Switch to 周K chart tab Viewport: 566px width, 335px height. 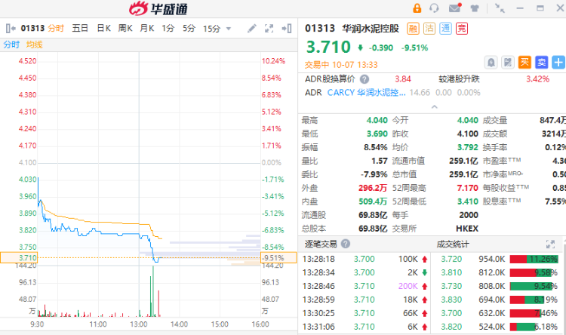[x=125, y=29]
